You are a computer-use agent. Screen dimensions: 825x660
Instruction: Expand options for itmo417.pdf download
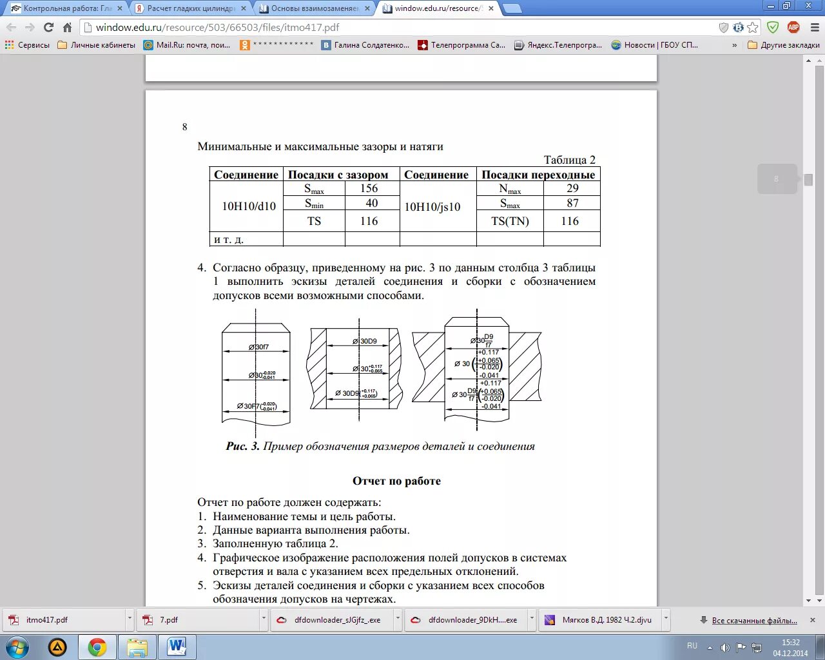(x=130, y=620)
